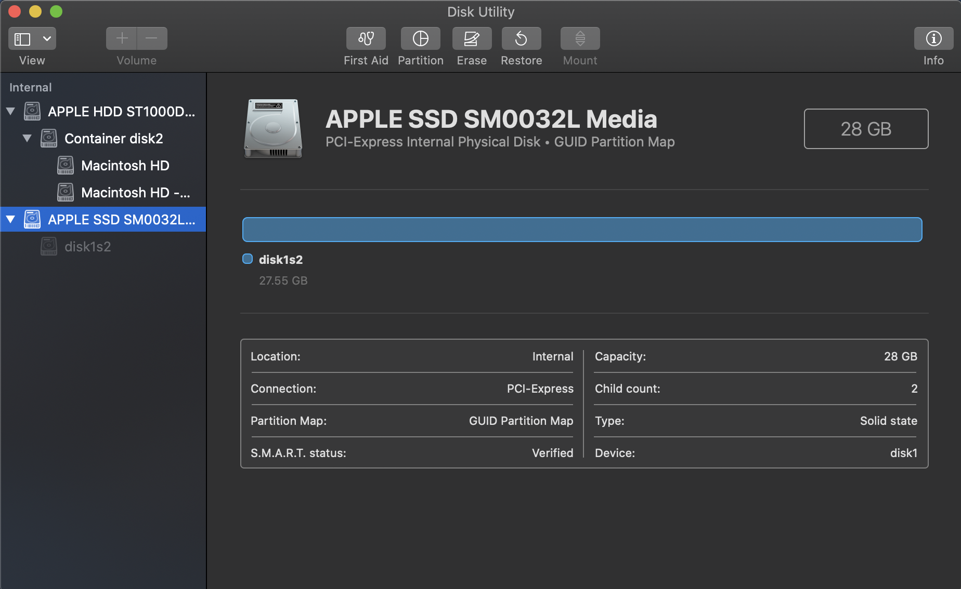Click the blue disk1s2 partition bar
The width and height of the screenshot is (961, 589).
(x=582, y=230)
